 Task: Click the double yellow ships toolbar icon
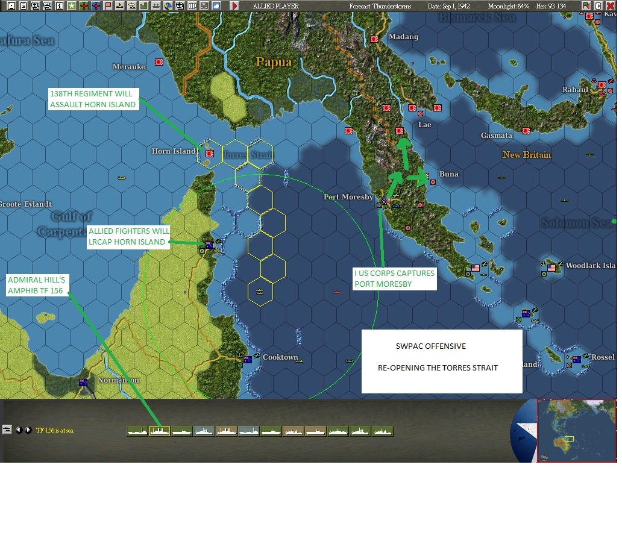pos(132,5)
